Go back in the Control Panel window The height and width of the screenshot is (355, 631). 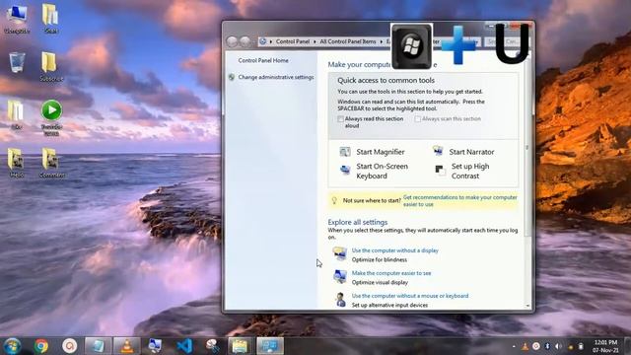pyautogui.click(x=232, y=41)
